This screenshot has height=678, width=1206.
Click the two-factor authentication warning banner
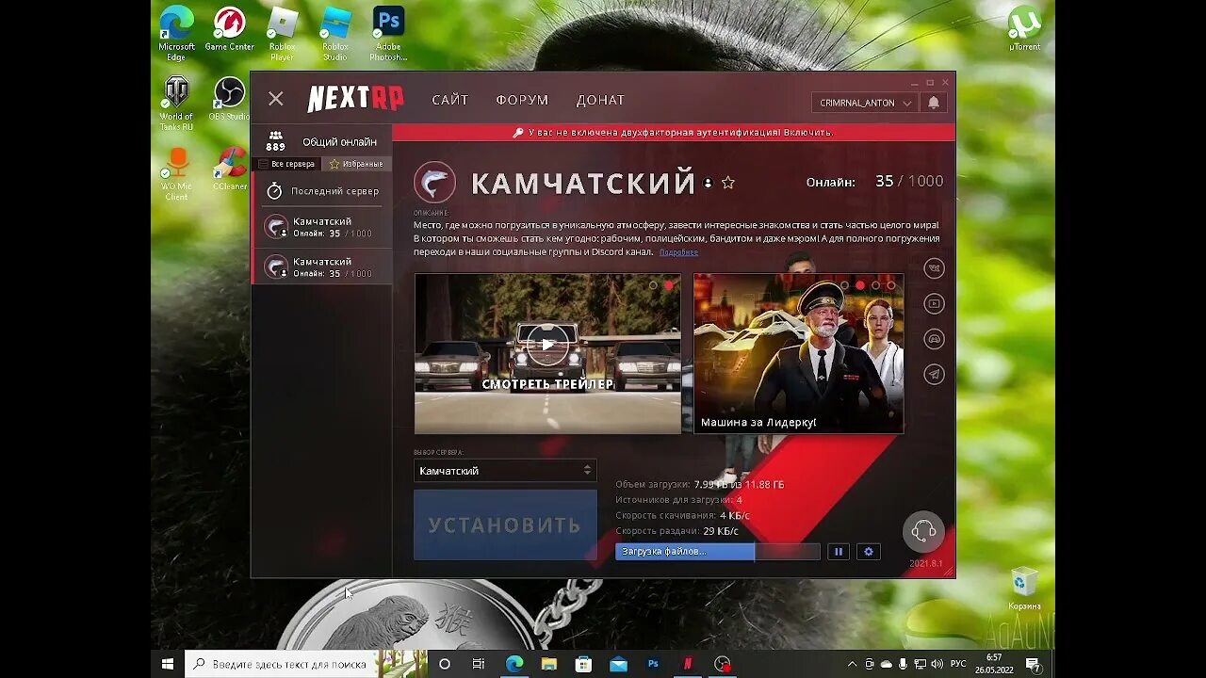674,133
